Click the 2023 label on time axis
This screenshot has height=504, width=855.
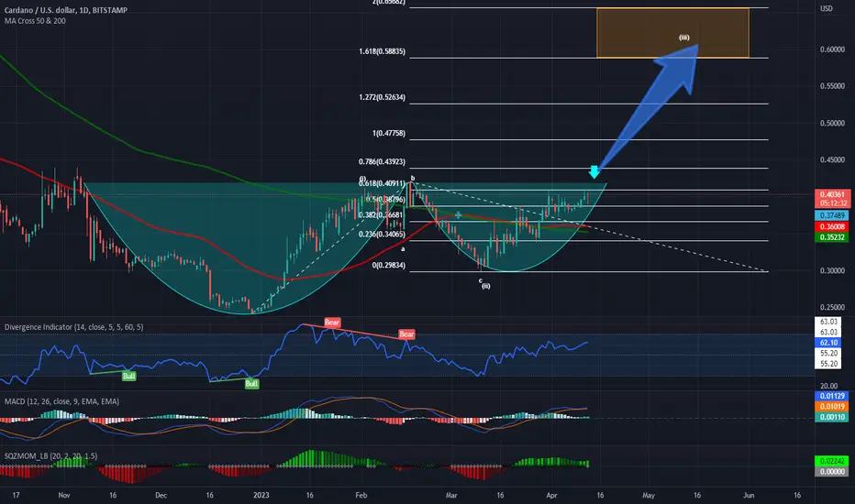261,495
